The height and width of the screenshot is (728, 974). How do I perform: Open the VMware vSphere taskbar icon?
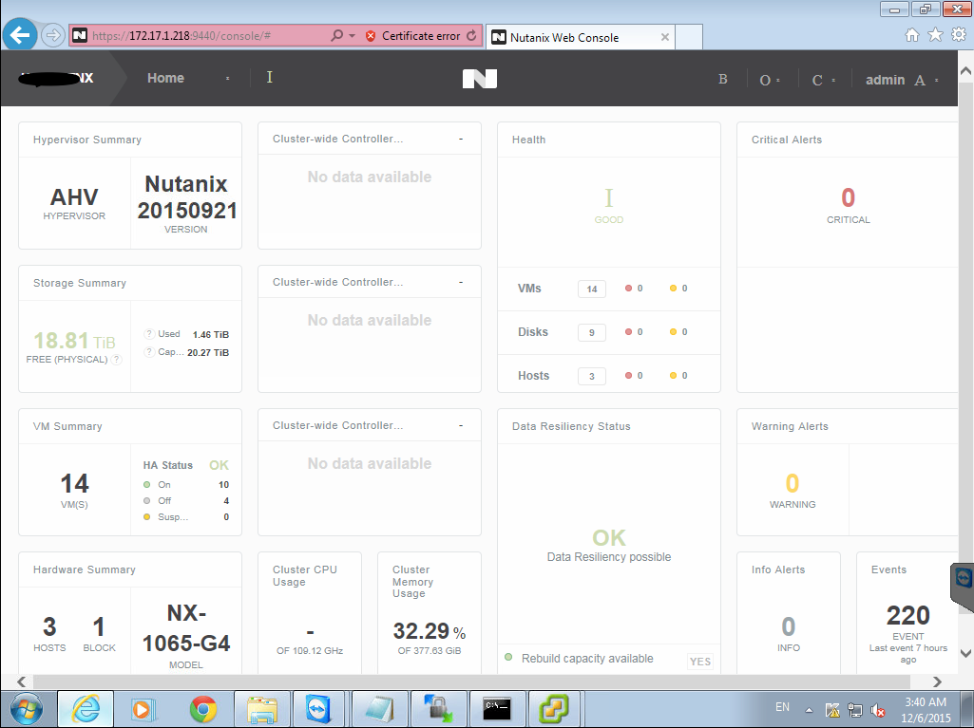pos(553,709)
